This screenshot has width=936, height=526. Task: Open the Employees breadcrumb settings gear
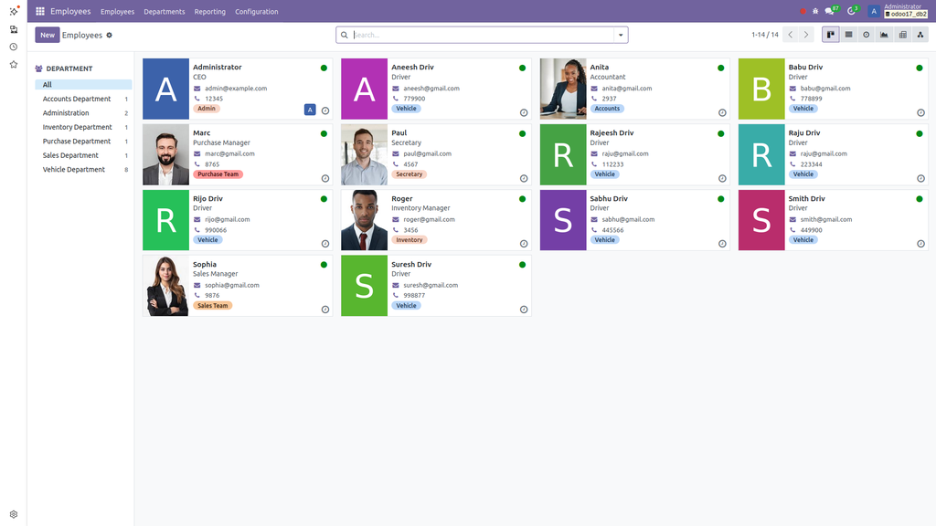[x=108, y=35]
